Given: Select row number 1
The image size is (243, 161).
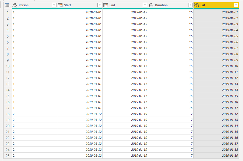Looking at the screenshot, I should [x=8, y=12].
